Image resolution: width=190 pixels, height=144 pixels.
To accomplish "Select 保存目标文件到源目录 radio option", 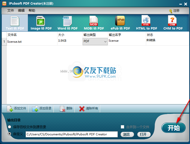I will click(9, 127).
